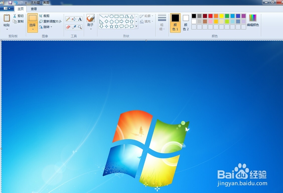Select the Cloud callout shape

[x=132, y=26]
